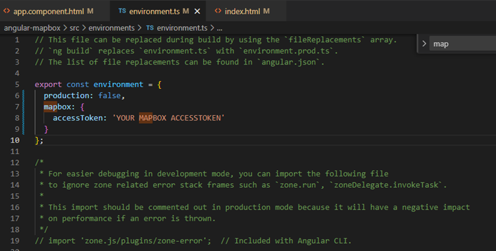Click the 'YOUR MAPBOX ACCESSTOKEN' string
Image resolution: width=496 pixels, height=251 pixels.
(x=169, y=118)
